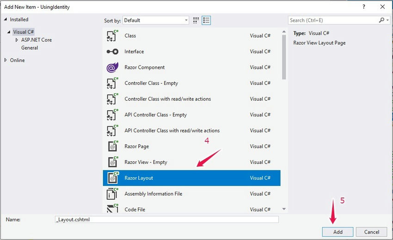Select the Installed category label
The image size is (393, 240).
(19, 19)
